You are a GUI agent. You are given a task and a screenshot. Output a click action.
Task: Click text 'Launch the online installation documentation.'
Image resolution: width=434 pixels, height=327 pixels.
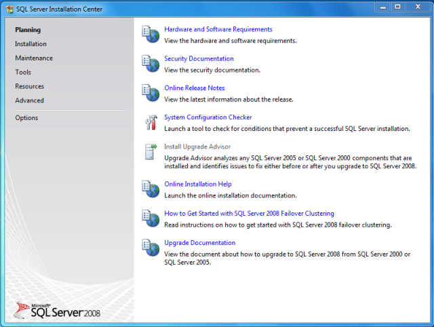point(231,195)
